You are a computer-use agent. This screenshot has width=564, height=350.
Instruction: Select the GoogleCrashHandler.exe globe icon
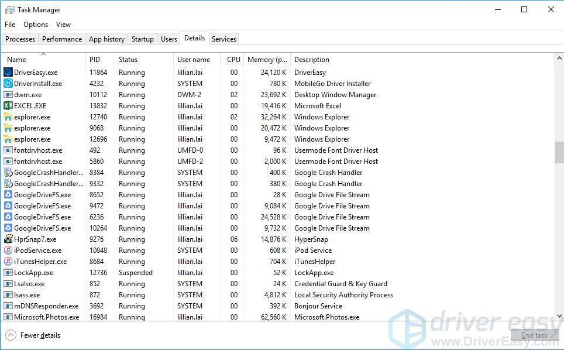(x=8, y=172)
